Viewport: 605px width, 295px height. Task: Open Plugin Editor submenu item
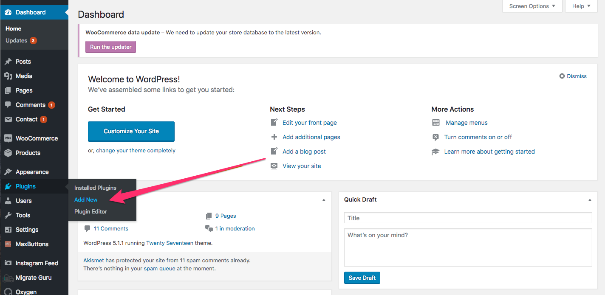click(x=90, y=211)
